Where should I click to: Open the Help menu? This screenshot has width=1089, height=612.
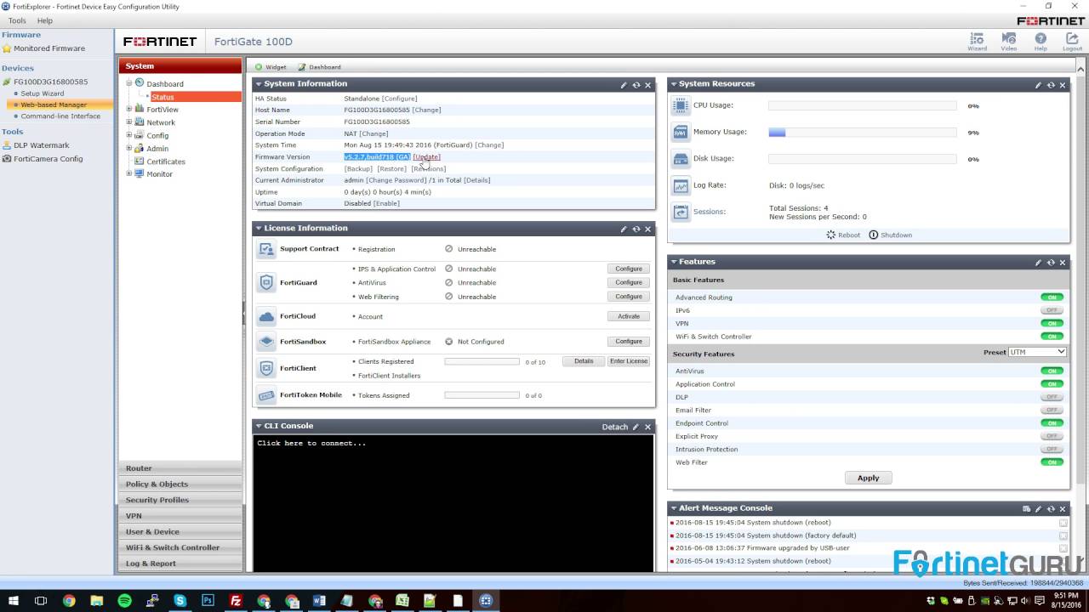[x=45, y=20]
